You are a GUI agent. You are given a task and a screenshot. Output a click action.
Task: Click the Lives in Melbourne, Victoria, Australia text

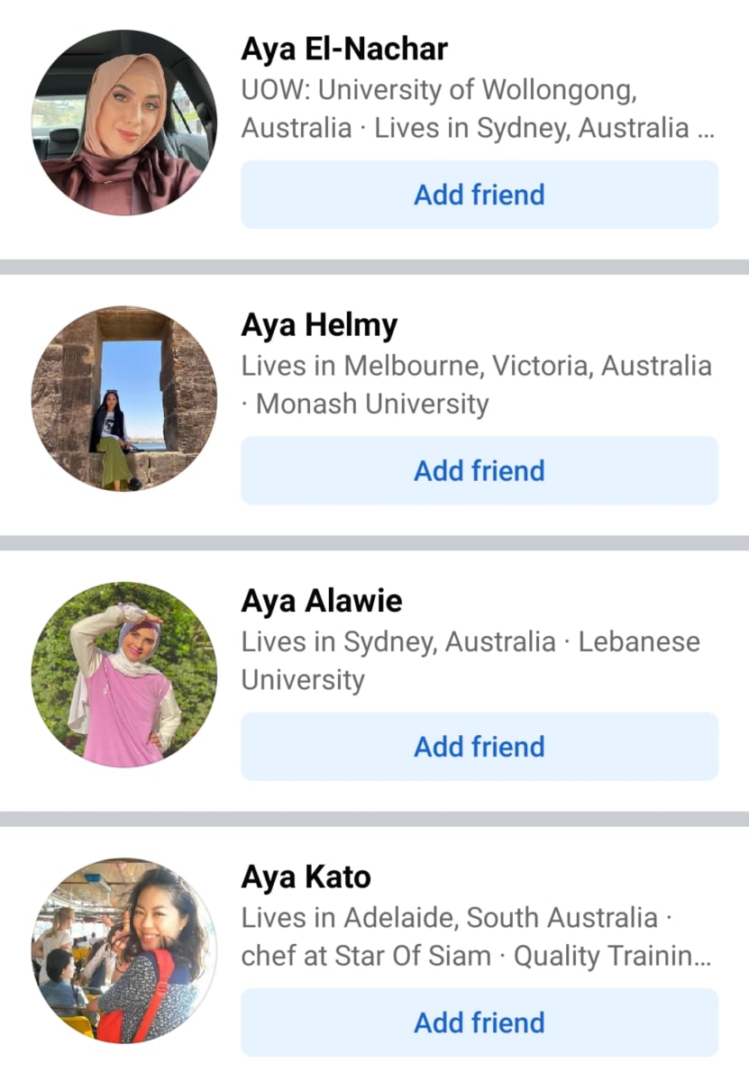pyautogui.click(x=476, y=366)
